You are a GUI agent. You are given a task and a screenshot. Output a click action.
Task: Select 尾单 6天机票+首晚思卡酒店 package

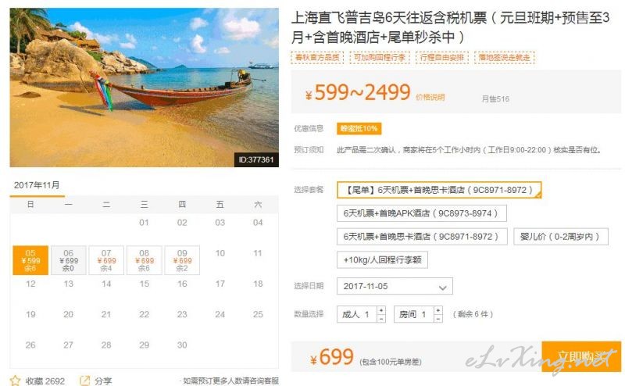coord(439,190)
